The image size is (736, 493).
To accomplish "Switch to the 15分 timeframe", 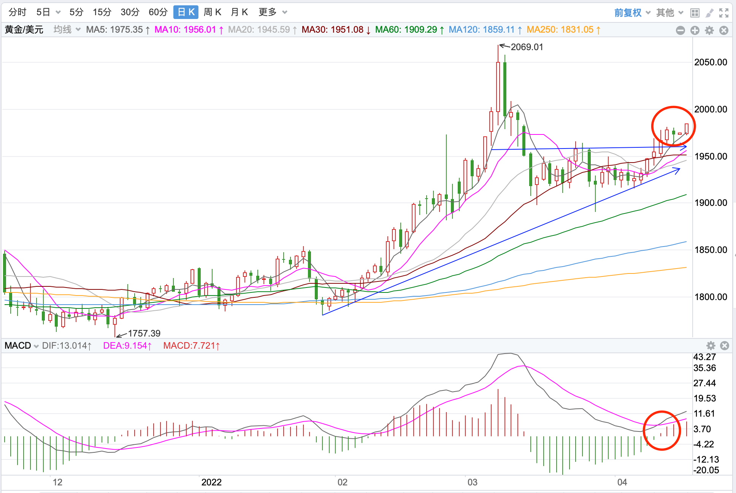I will pos(102,12).
